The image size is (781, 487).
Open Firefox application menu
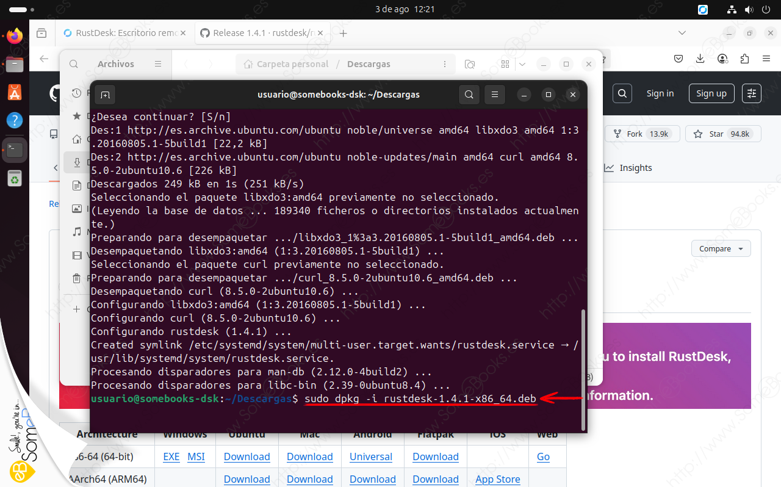tap(766, 59)
